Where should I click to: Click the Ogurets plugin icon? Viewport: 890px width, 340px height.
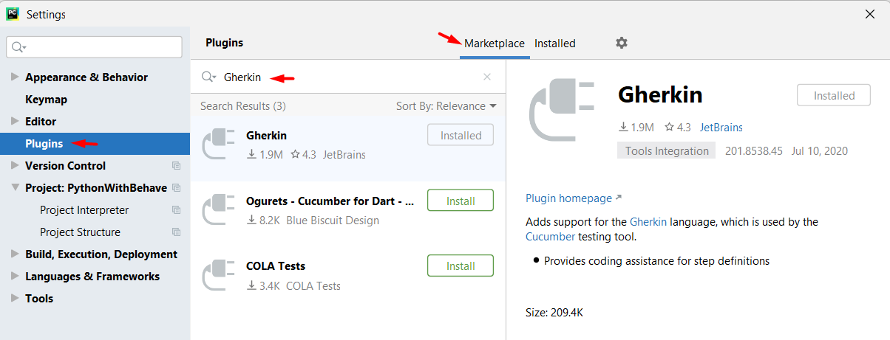tap(219, 210)
